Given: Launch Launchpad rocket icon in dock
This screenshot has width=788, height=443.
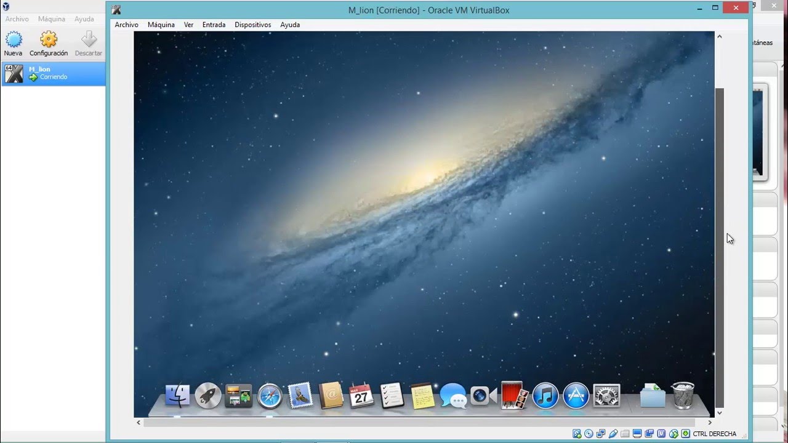Looking at the screenshot, I should (208, 396).
